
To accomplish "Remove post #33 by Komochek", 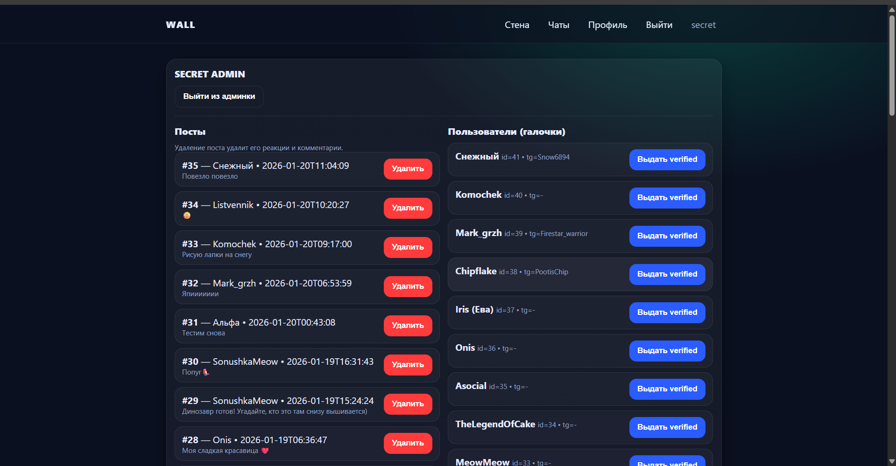I will [408, 247].
